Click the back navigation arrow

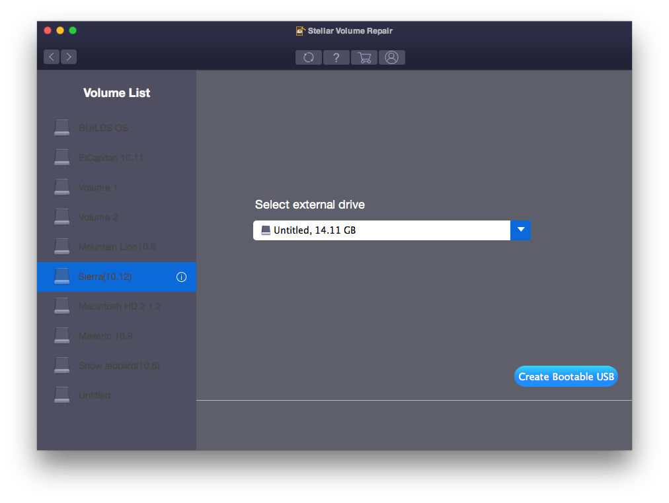(52, 57)
